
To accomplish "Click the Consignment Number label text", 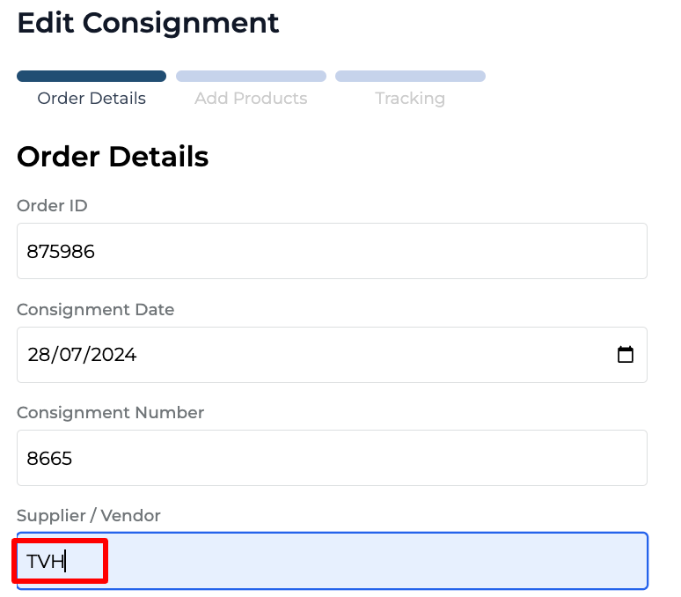I will click(110, 413).
